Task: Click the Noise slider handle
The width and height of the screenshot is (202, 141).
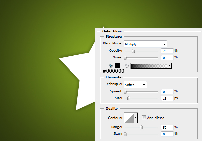Action: (x=125, y=58)
